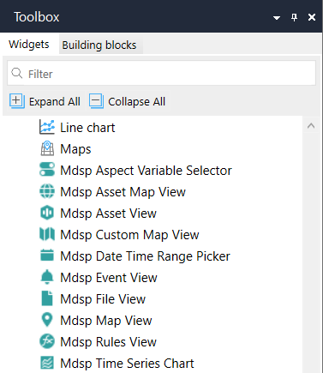Choose the Mdsp Rules View fx icon

click(x=47, y=341)
